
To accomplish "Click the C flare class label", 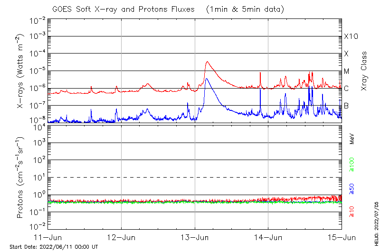I will pos(346,89).
